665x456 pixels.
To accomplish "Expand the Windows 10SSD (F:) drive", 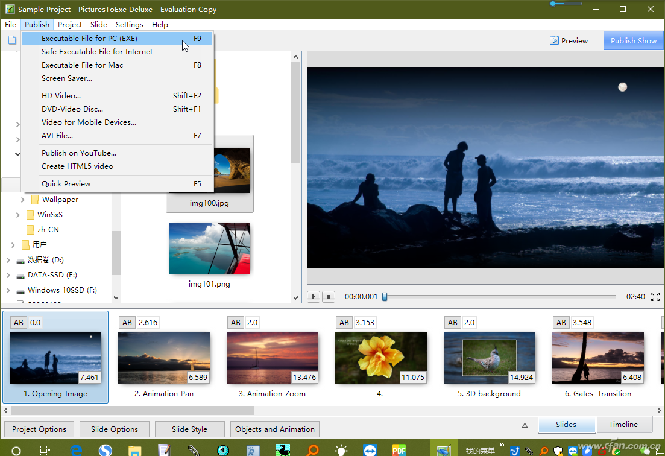I will pos(8,290).
